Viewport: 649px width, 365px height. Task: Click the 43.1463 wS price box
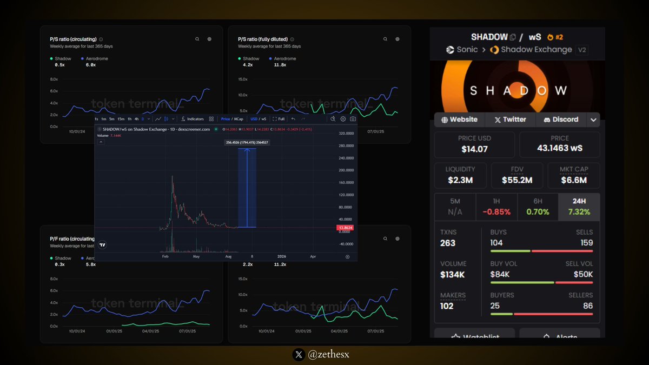[x=560, y=144]
